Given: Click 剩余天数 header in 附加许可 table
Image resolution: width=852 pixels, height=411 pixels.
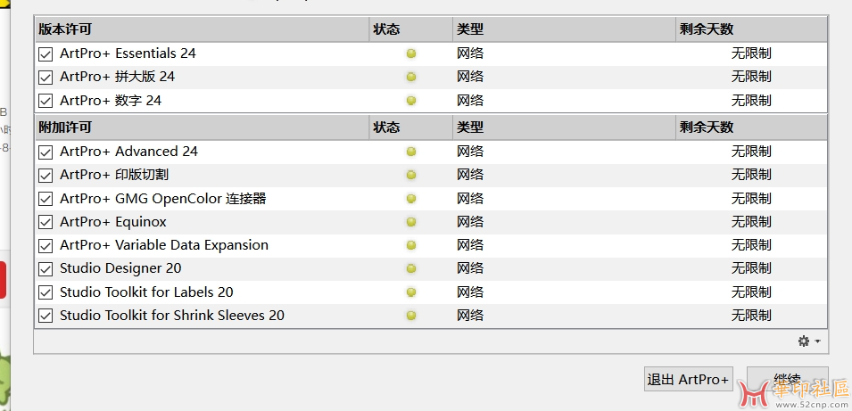Looking at the screenshot, I should (x=751, y=127).
